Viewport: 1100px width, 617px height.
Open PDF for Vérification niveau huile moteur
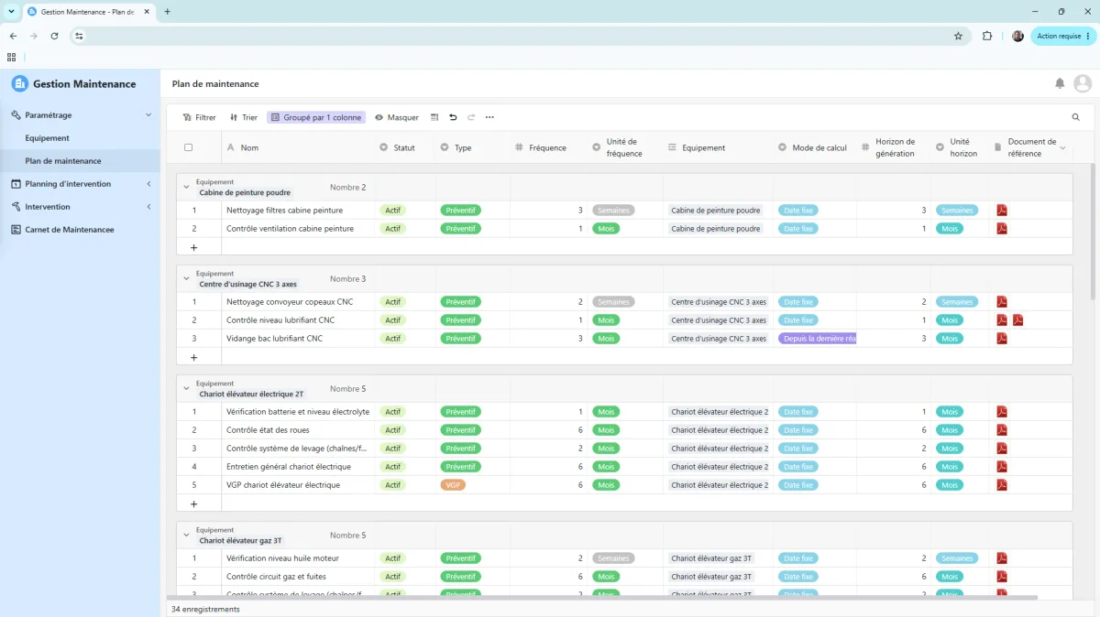(x=1002, y=558)
